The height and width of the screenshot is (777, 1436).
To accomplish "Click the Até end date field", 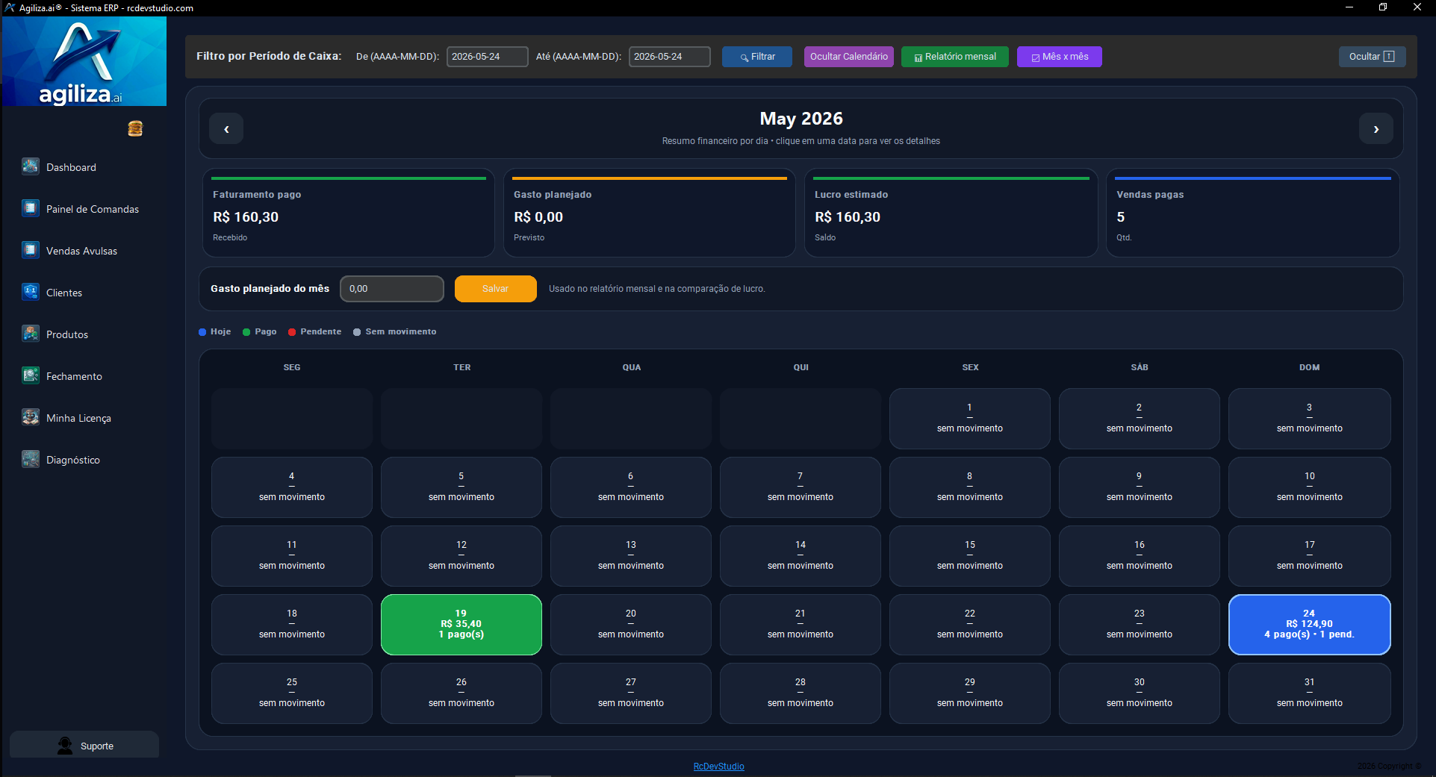I will [x=670, y=57].
